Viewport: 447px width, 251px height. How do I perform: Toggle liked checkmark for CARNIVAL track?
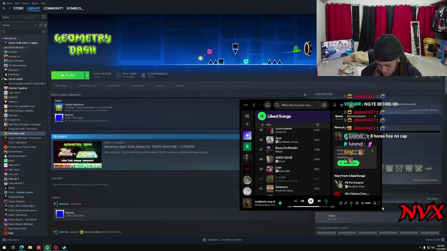(280, 203)
